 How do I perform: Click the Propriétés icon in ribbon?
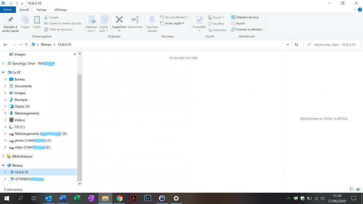click(199, 20)
